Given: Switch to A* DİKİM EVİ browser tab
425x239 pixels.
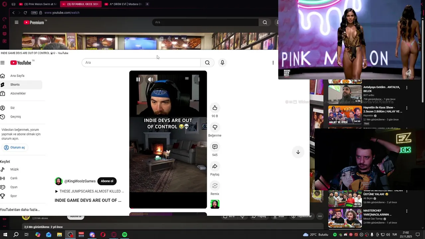Looking at the screenshot, I should [x=123, y=4].
